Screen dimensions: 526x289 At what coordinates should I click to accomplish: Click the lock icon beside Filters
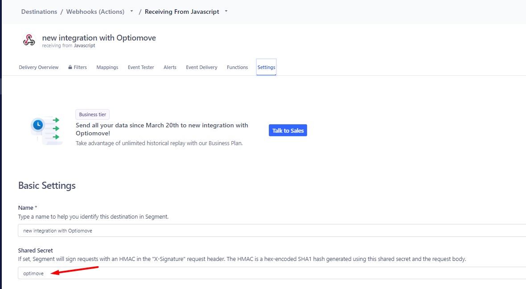point(70,67)
